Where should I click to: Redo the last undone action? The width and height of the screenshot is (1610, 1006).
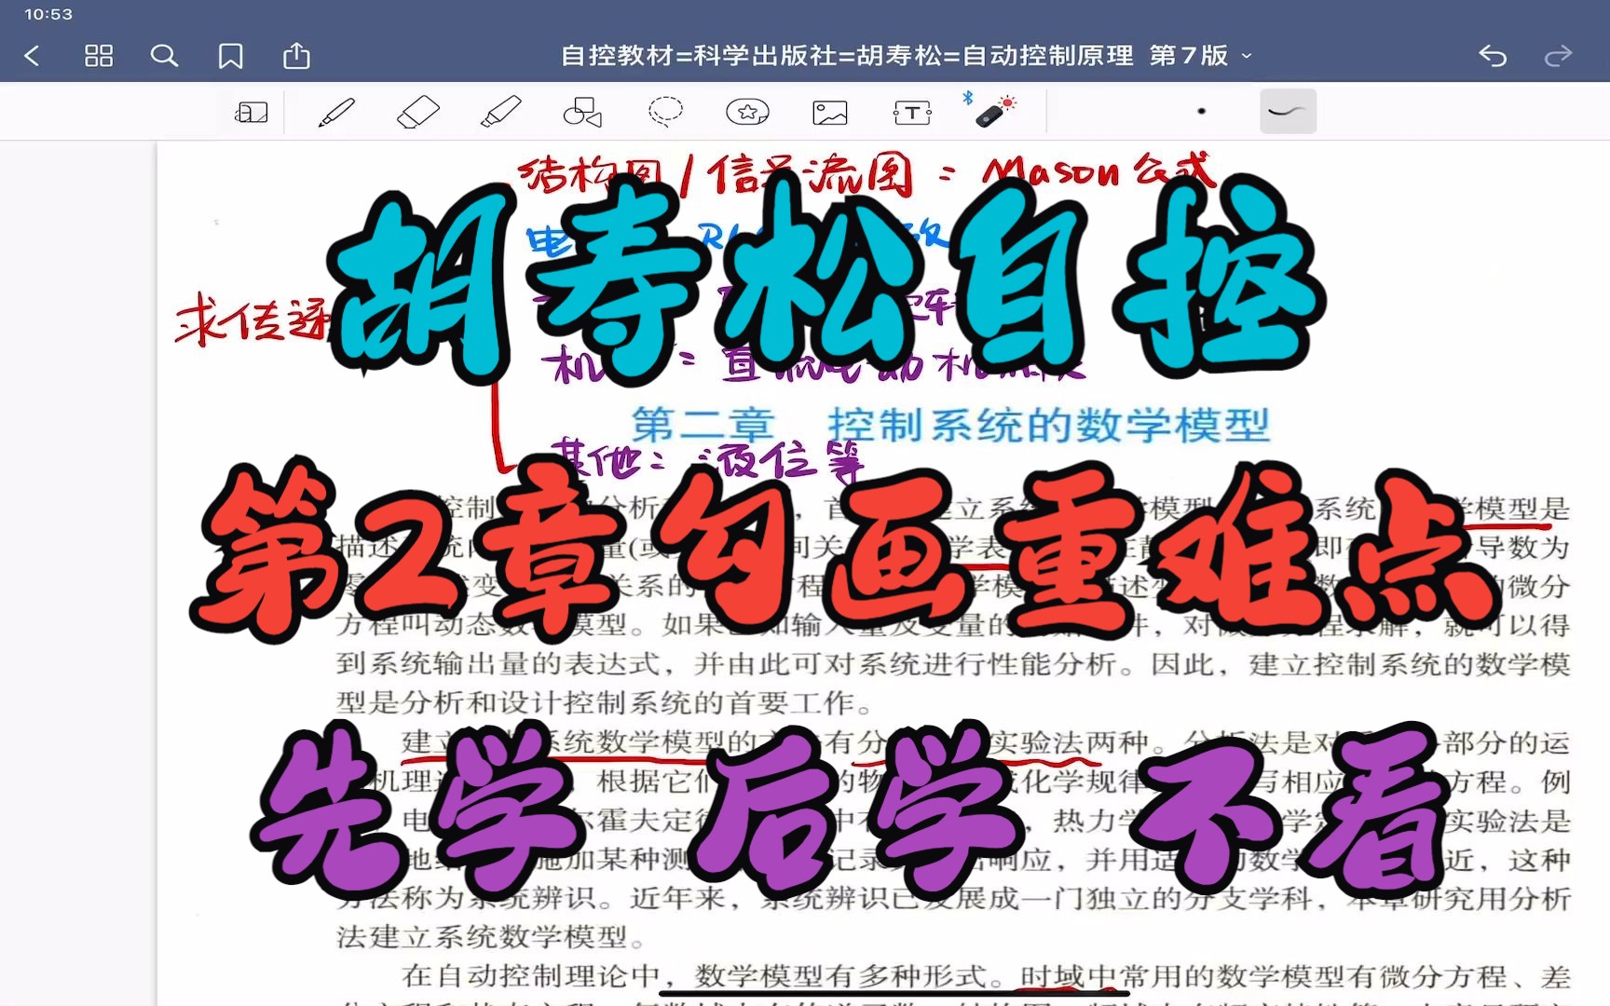click(x=1559, y=56)
